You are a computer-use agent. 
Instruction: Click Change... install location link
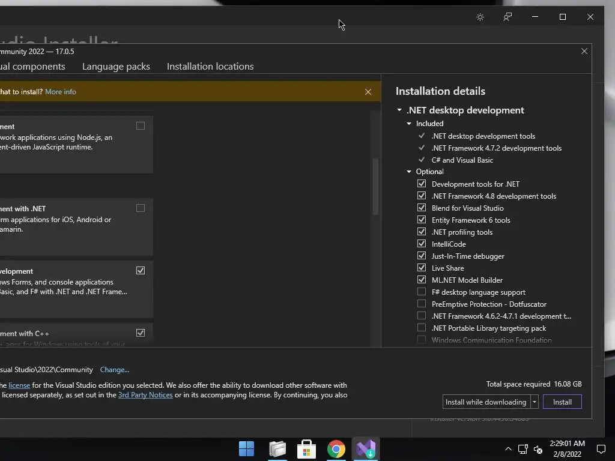pos(115,370)
